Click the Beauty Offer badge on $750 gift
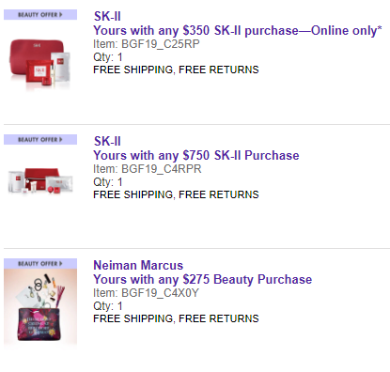The image size is (390, 372). 40,139
